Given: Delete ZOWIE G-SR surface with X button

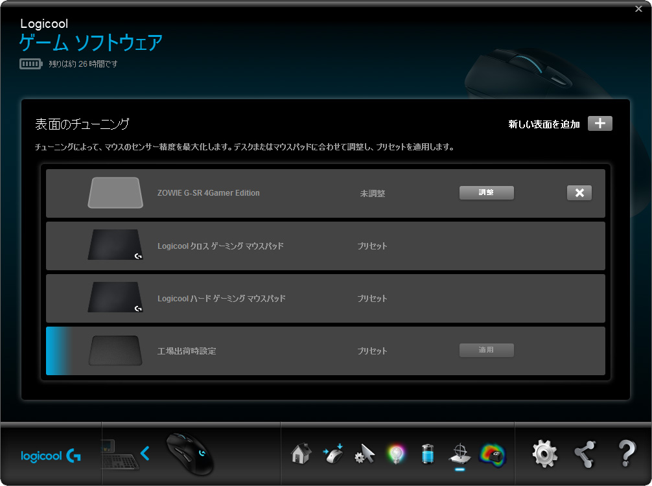Looking at the screenshot, I should [x=579, y=193].
